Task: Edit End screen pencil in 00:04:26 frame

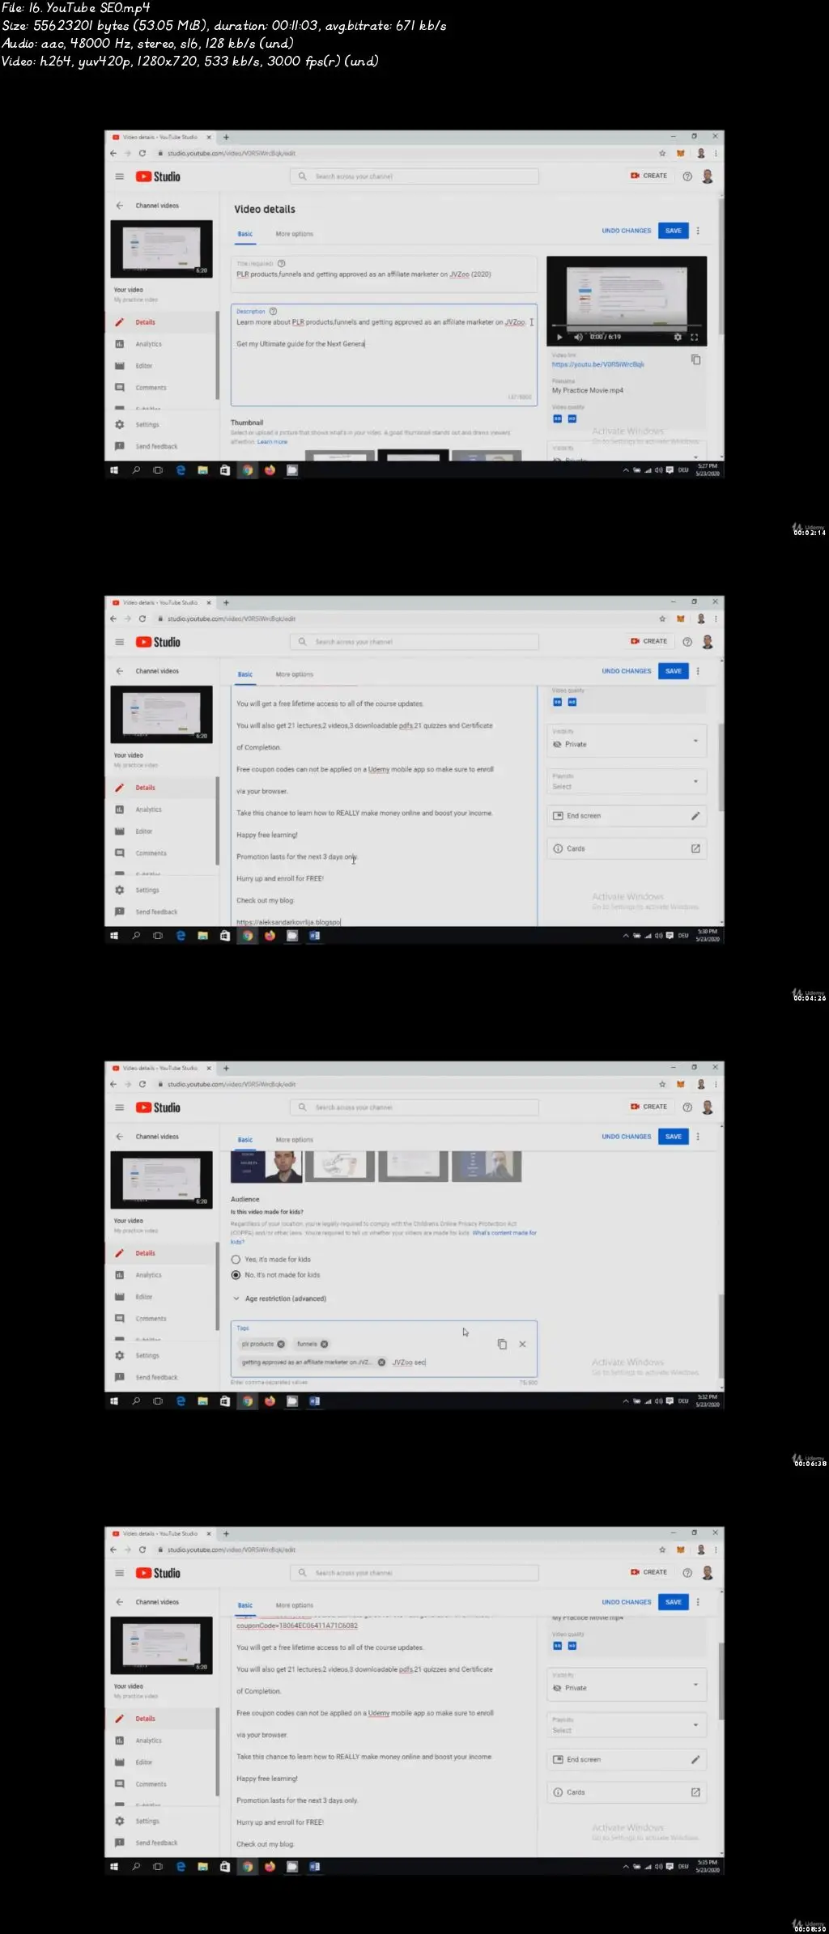Action: [x=695, y=816]
